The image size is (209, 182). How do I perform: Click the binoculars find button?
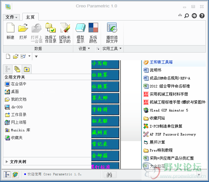(110, 175)
